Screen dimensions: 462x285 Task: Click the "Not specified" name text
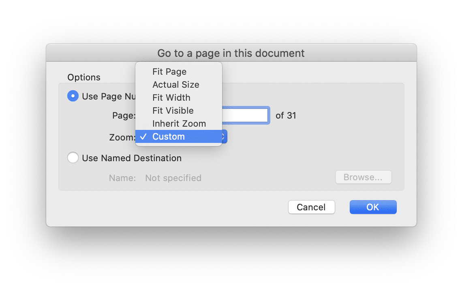click(x=173, y=178)
